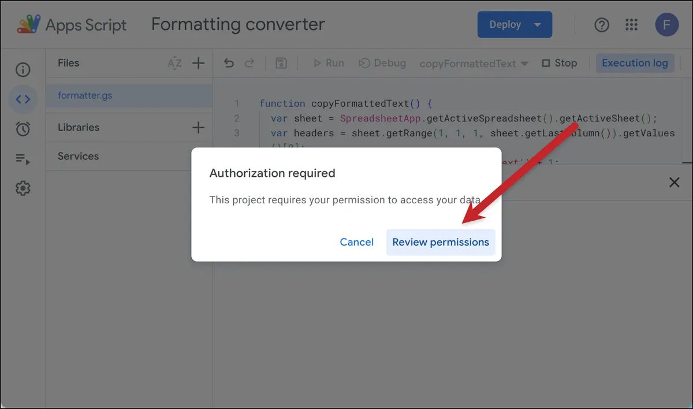Click the Redo arrow icon
This screenshot has height=409, width=693.
coord(249,63)
